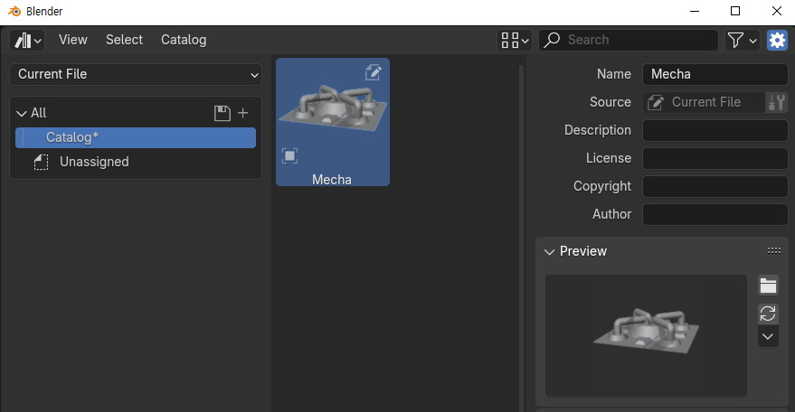
Task: Click the Author input field
Action: tap(715, 214)
